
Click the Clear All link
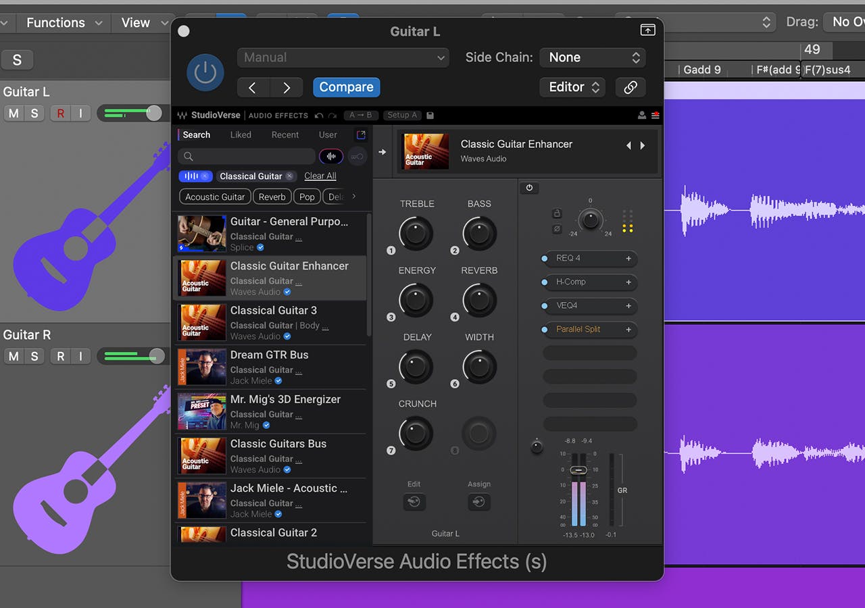coord(320,176)
